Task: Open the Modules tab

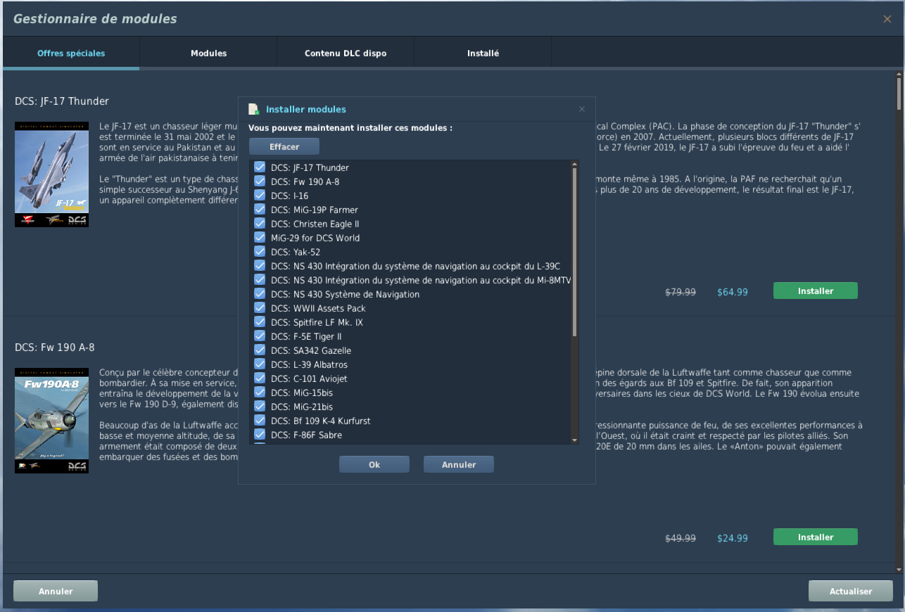Action: pyautogui.click(x=208, y=53)
